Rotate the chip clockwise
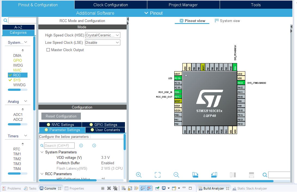 coord(195,175)
